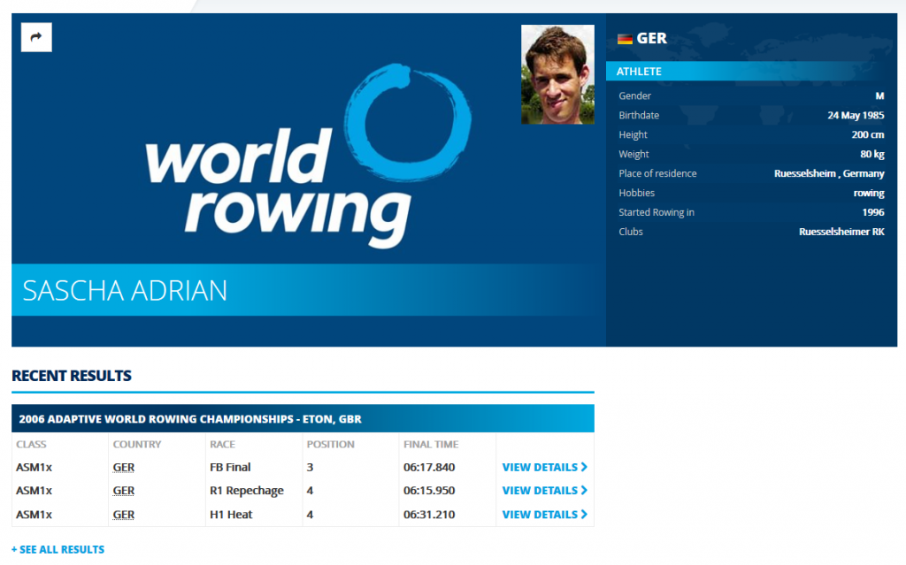View details for FB Final race
906x565 pixels.
544,467
